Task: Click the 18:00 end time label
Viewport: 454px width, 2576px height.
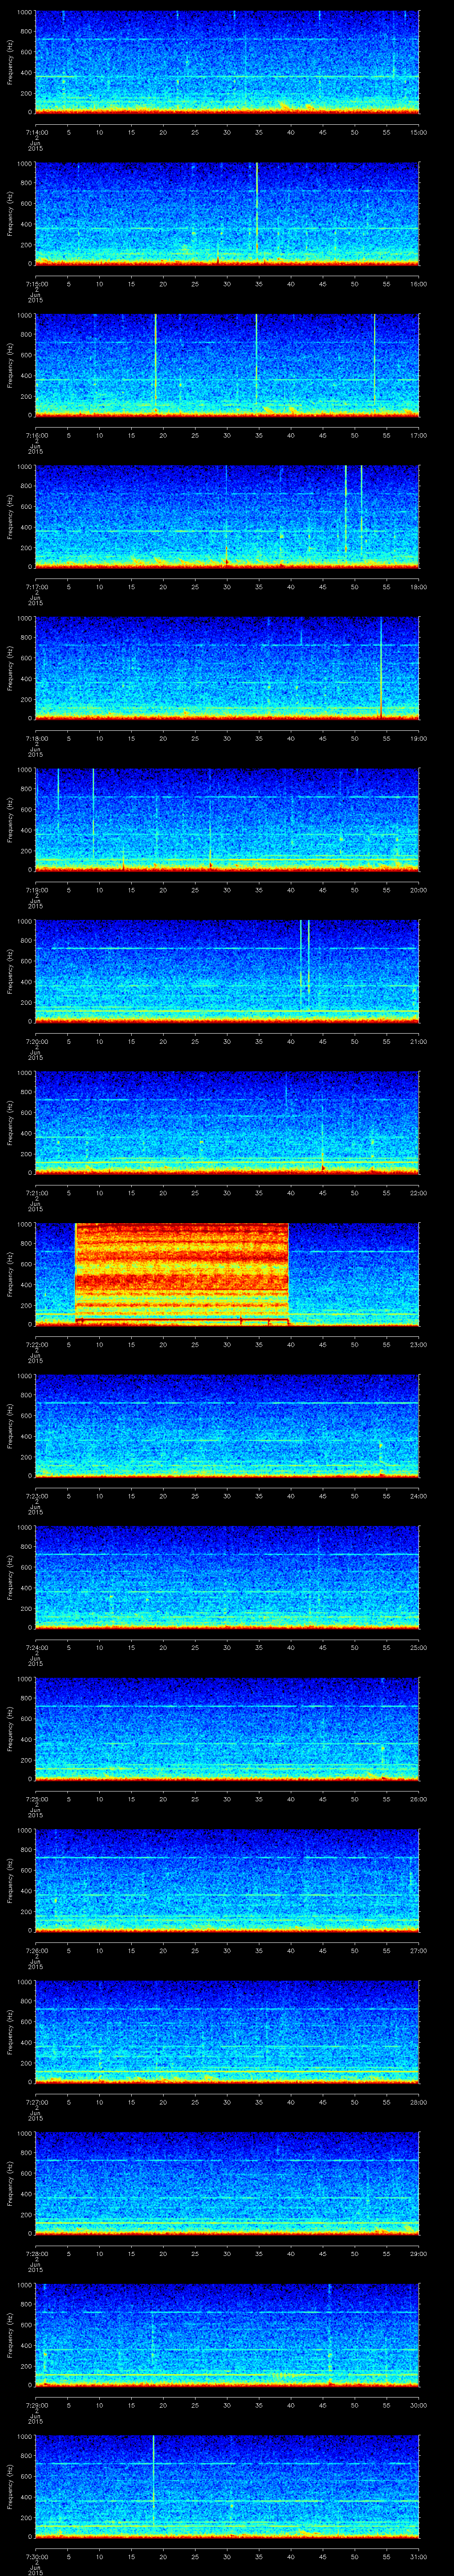Action: point(418,586)
